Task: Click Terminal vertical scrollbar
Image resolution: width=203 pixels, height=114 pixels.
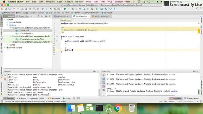Action: point(99,92)
